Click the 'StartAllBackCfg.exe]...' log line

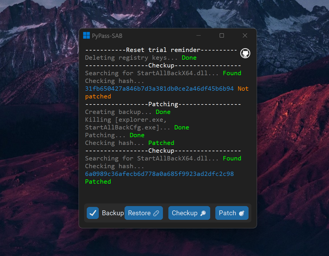tap(137, 127)
